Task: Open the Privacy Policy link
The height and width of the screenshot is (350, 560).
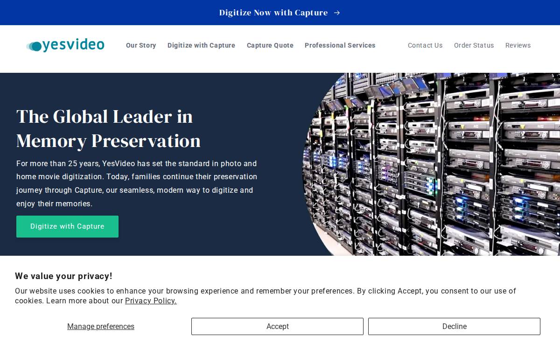Action: [151, 301]
